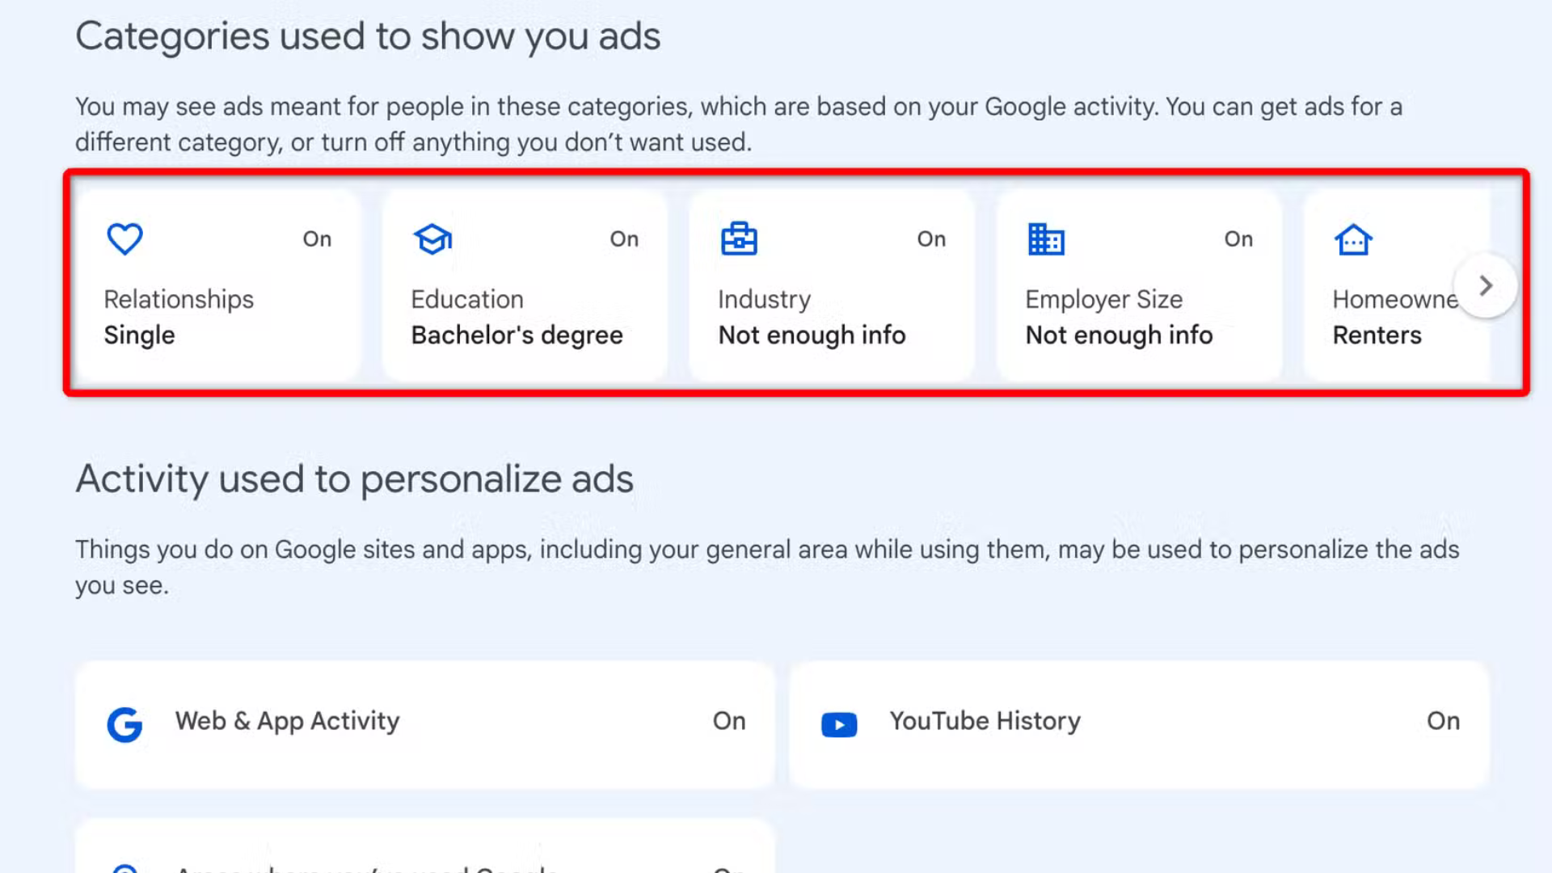Select the house icon on the Homeowner card
Screen dimensions: 1552x873
(1353, 238)
